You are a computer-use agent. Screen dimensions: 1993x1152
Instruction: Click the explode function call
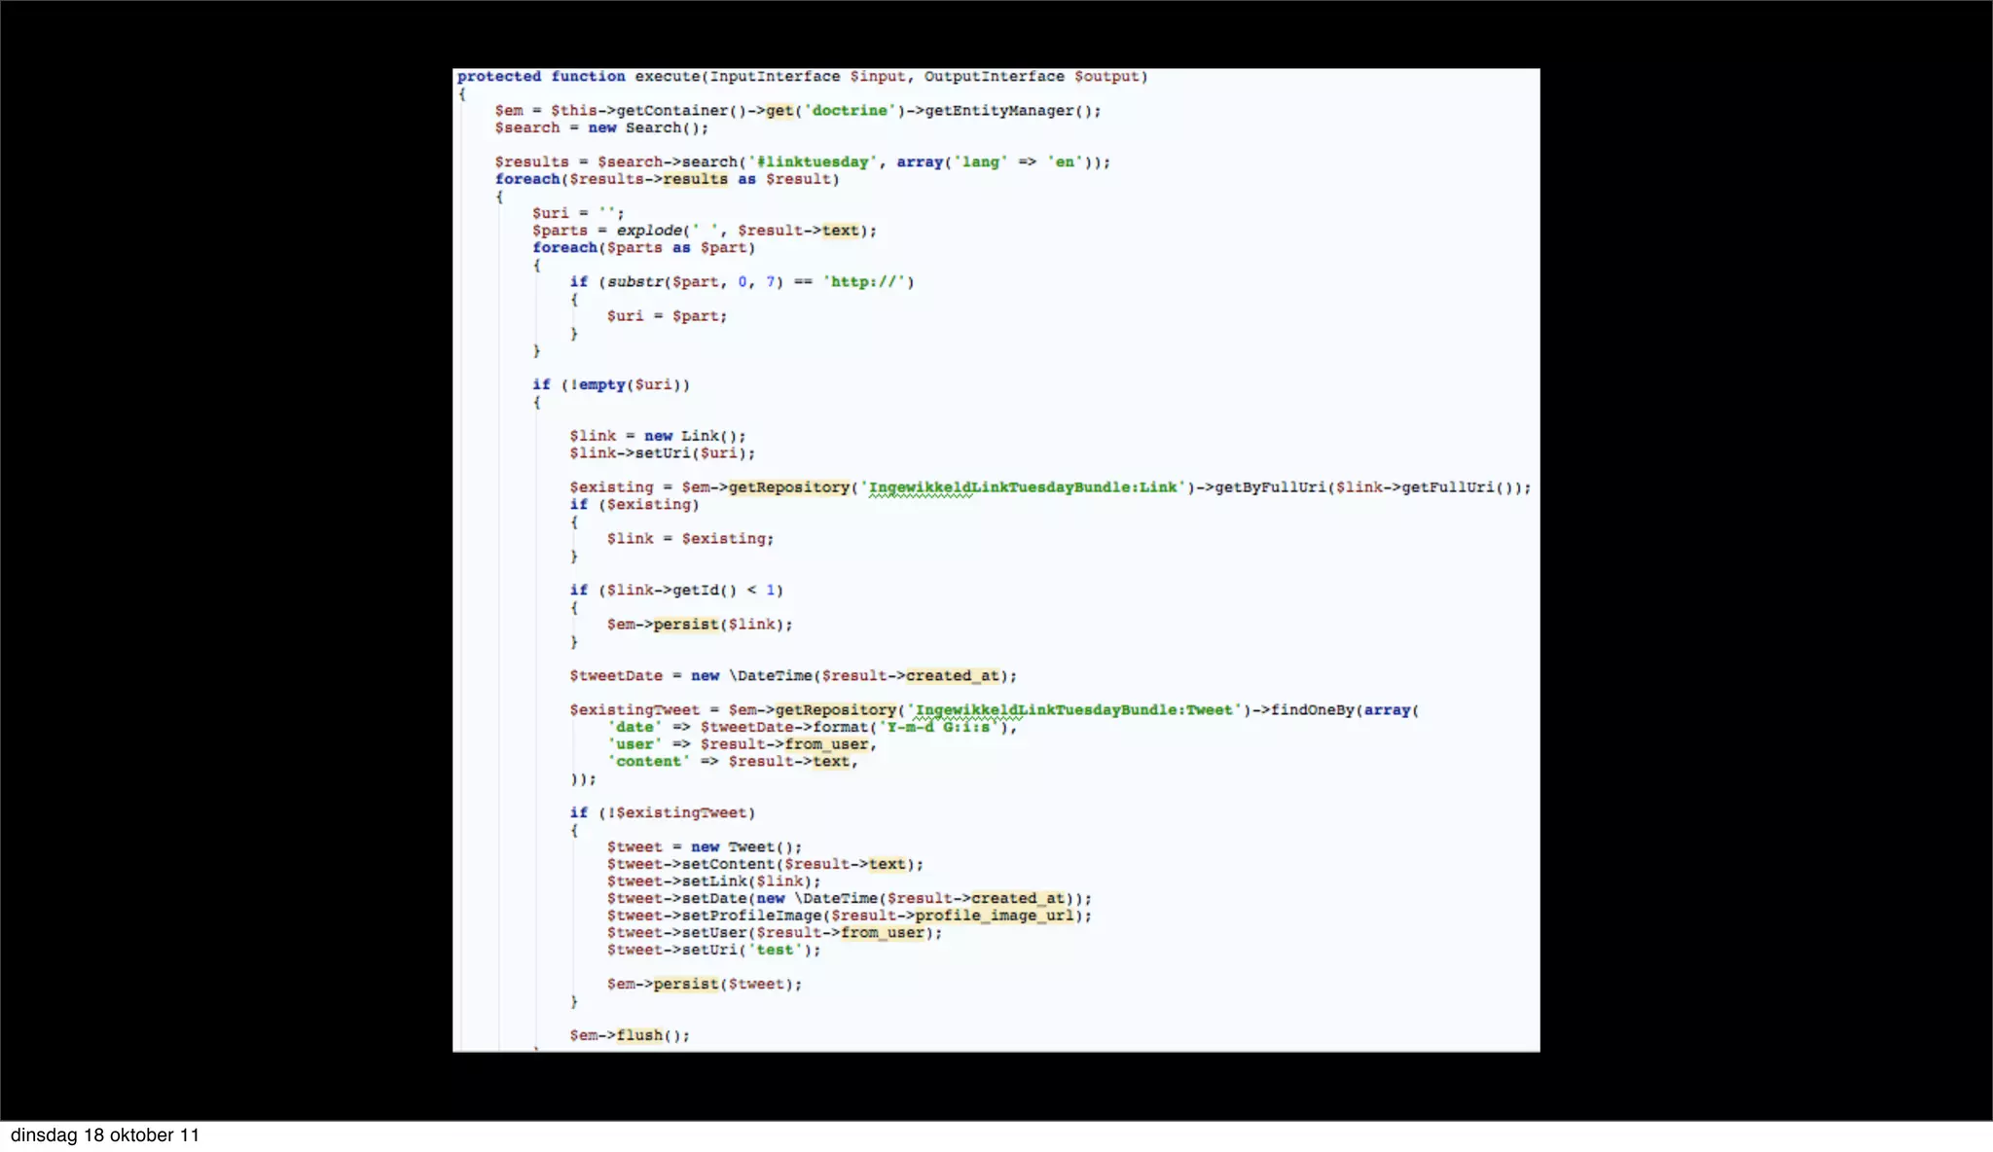649,231
